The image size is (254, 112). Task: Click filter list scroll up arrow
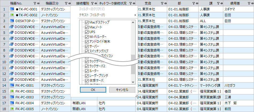133,22
